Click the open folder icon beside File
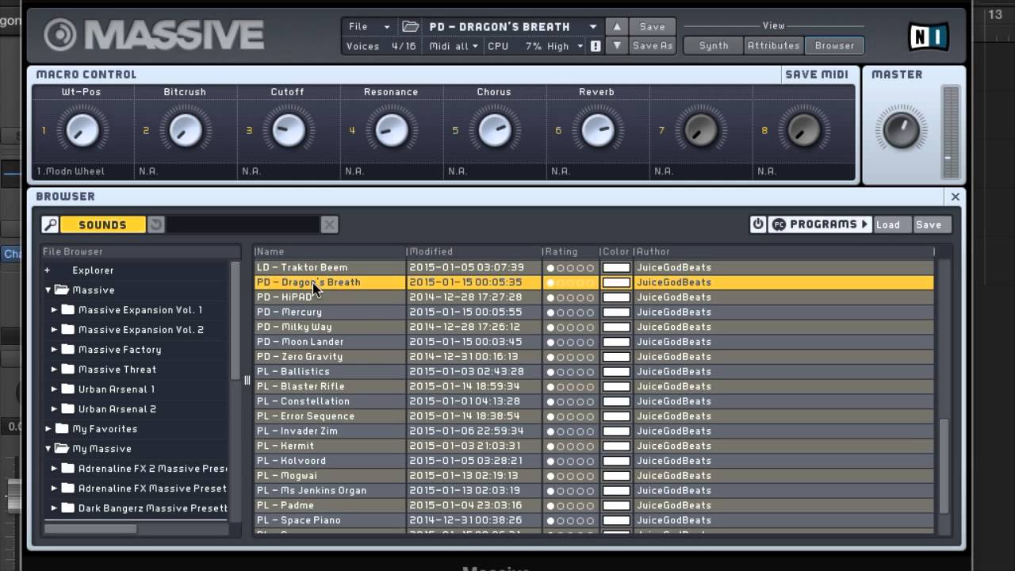1015x571 pixels. (x=410, y=27)
